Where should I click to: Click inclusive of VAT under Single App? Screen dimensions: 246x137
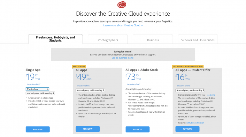click(34, 85)
